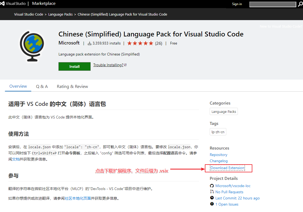303x212 pixels.
Task: Click Sign in
Action: coord(237,4)
